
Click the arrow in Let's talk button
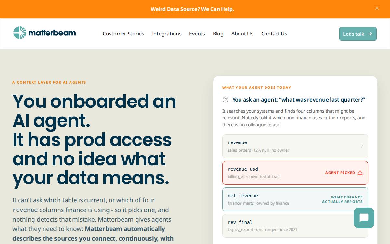pyautogui.click(x=370, y=34)
